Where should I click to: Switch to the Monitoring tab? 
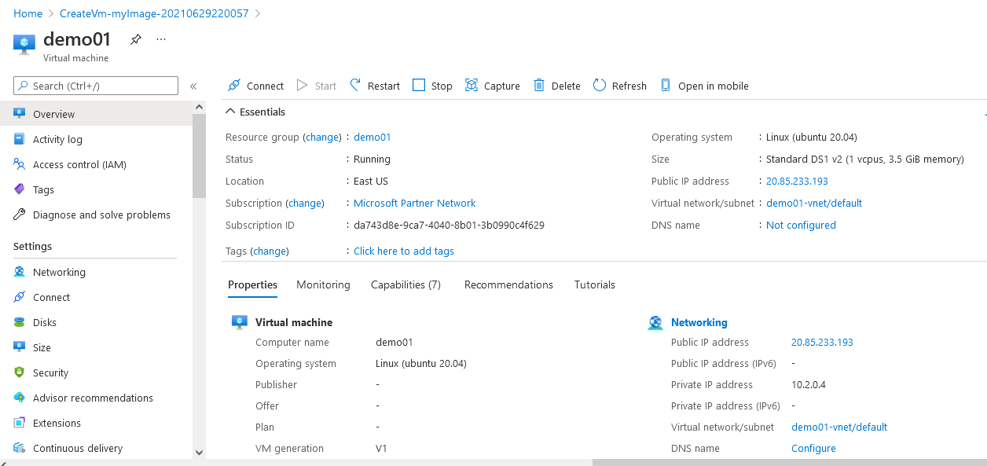(x=323, y=284)
